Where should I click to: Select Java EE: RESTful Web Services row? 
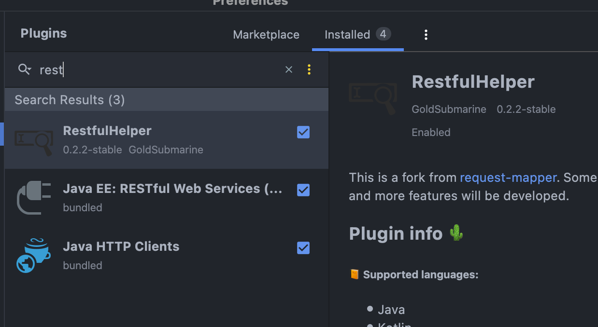(x=167, y=198)
